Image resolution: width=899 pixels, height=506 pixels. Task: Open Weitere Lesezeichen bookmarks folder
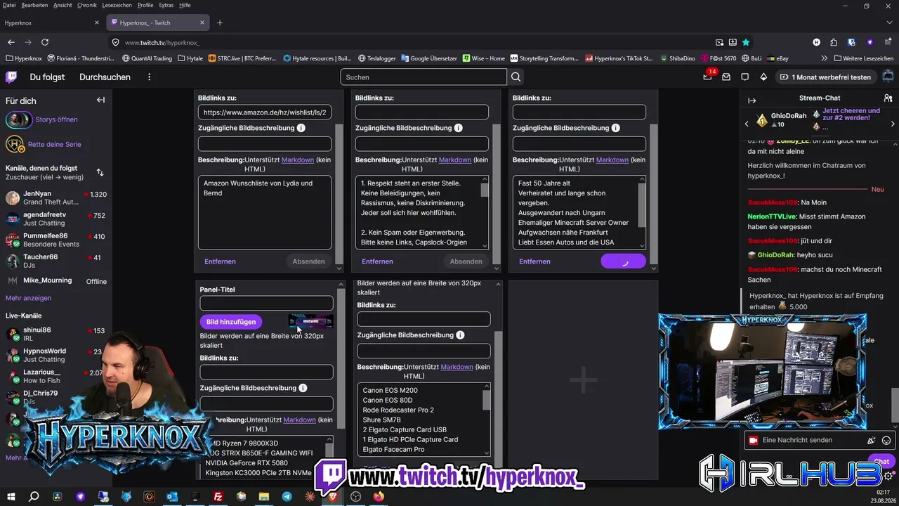click(x=863, y=58)
